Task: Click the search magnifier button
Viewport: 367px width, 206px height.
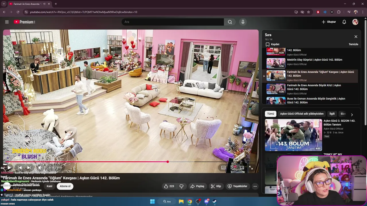Action: click(x=230, y=22)
